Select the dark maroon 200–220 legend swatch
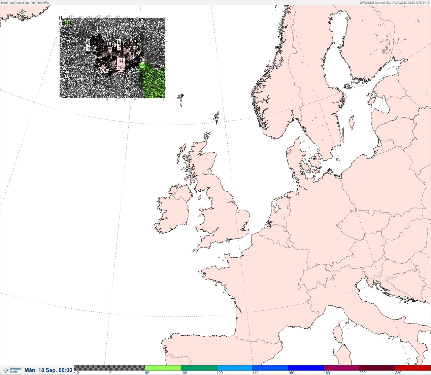The height and width of the screenshot is (375, 431). tap(377, 368)
